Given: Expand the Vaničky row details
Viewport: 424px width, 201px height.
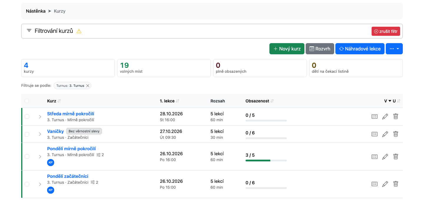Looking at the screenshot, I should point(40,134).
